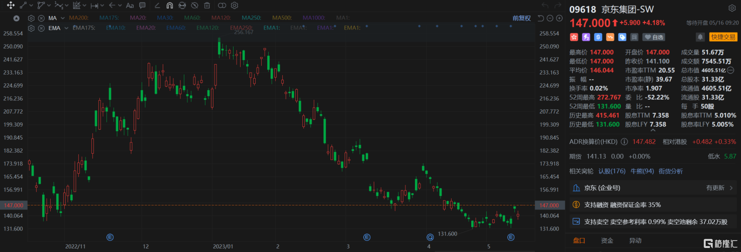Screen dimensions: 741x252
Task: Open wave tool dropdown arrow
Action: (x=67, y=6)
